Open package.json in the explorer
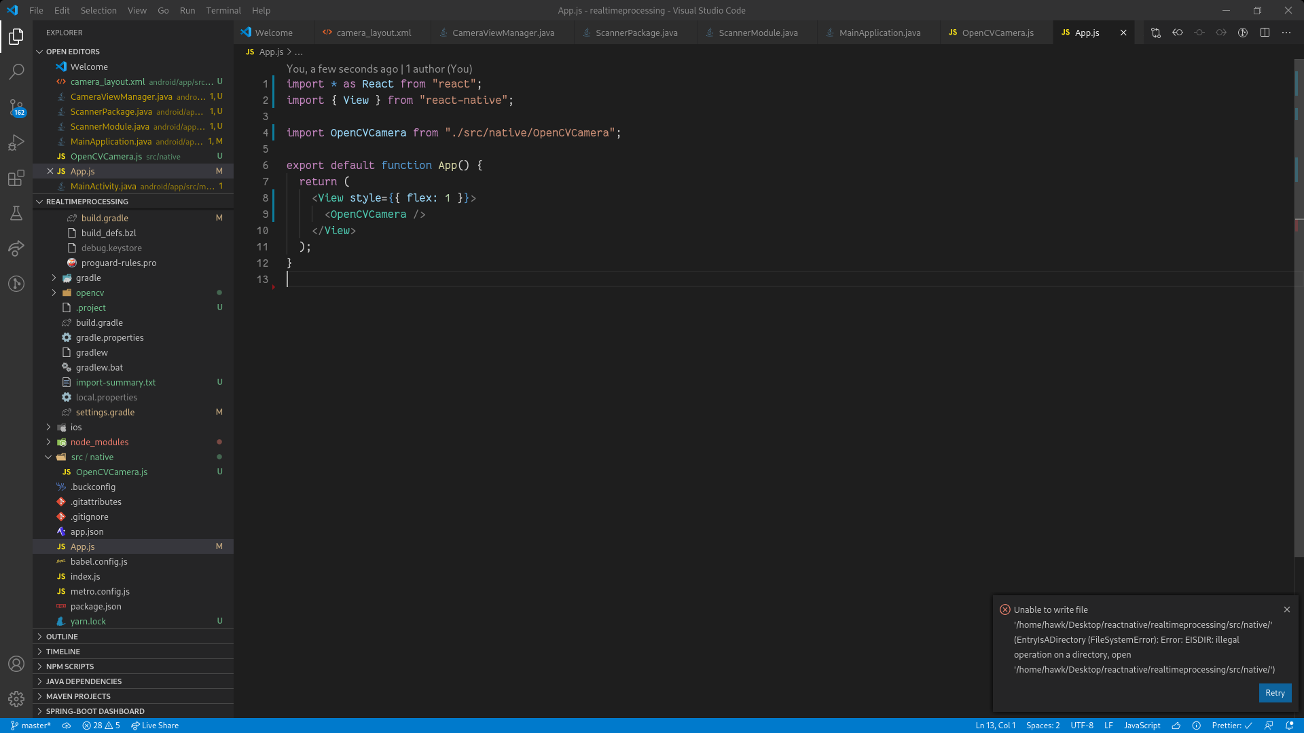 tap(96, 607)
